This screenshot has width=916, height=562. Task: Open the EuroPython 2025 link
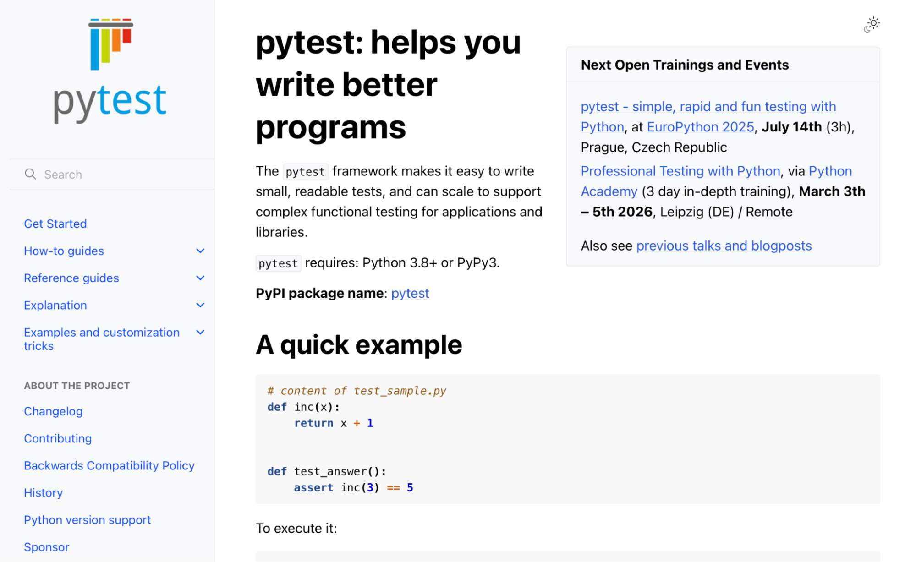(x=700, y=127)
